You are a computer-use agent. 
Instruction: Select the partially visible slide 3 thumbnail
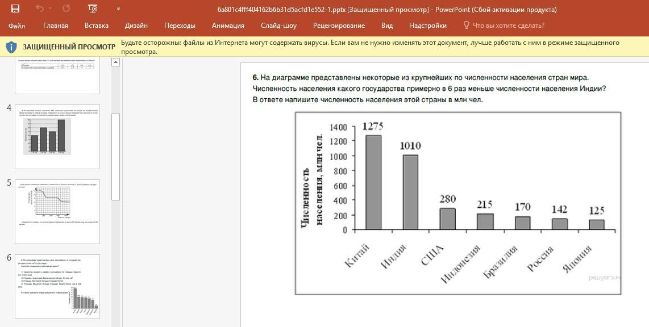click(x=57, y=76)
